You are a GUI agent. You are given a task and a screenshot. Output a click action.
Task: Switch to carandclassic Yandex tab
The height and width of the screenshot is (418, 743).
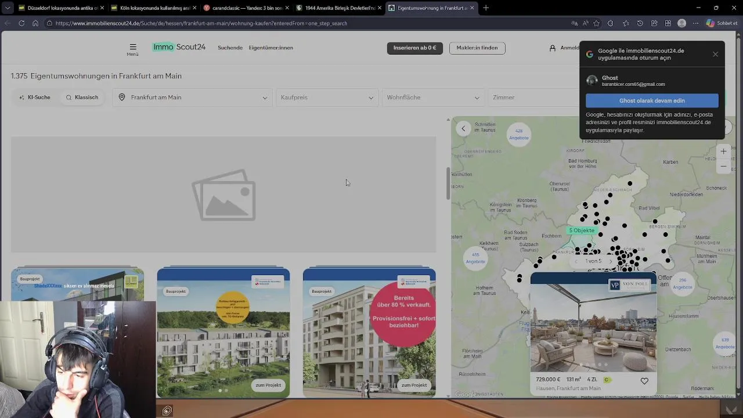(x=247, y=8)
